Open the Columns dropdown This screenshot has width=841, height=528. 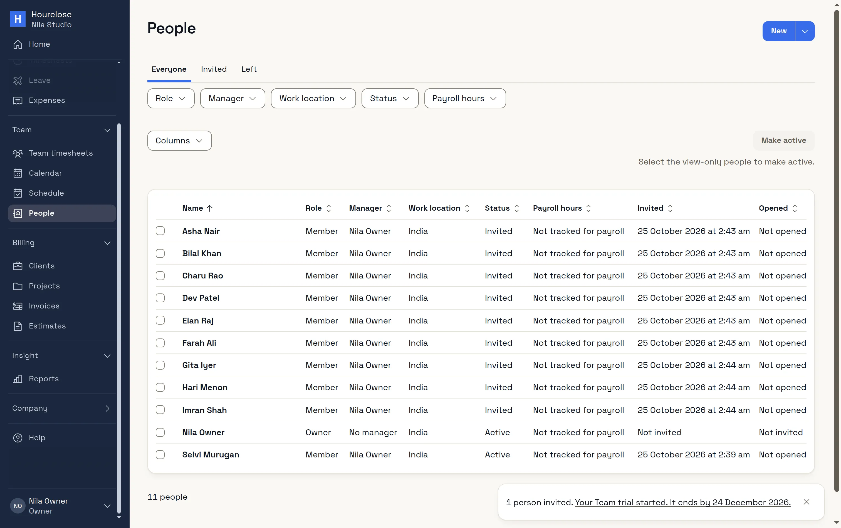pos(179,141)
